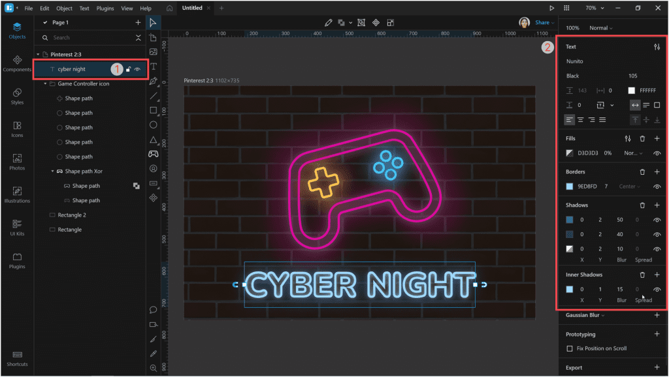This screenshot has height=377, width=669.
Task: Open the Styles sidebar panel
Action: 17,97
